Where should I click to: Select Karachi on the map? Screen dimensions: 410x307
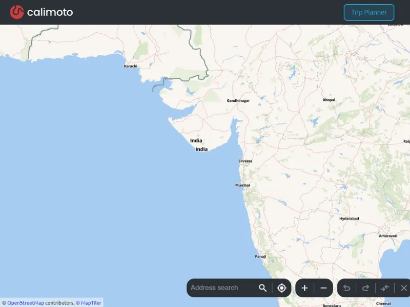[130, 66]
